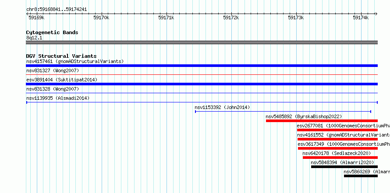
Task: Click the 8q12.1 band label
Action: (x=34, y=38)
